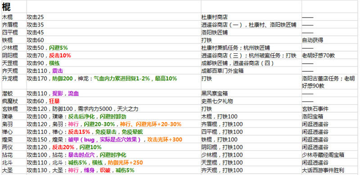Viewport: 360px width, 175px height.
Task: Select the 拈花 name cell
Action: pyautogui.click(x=14, y=155)
